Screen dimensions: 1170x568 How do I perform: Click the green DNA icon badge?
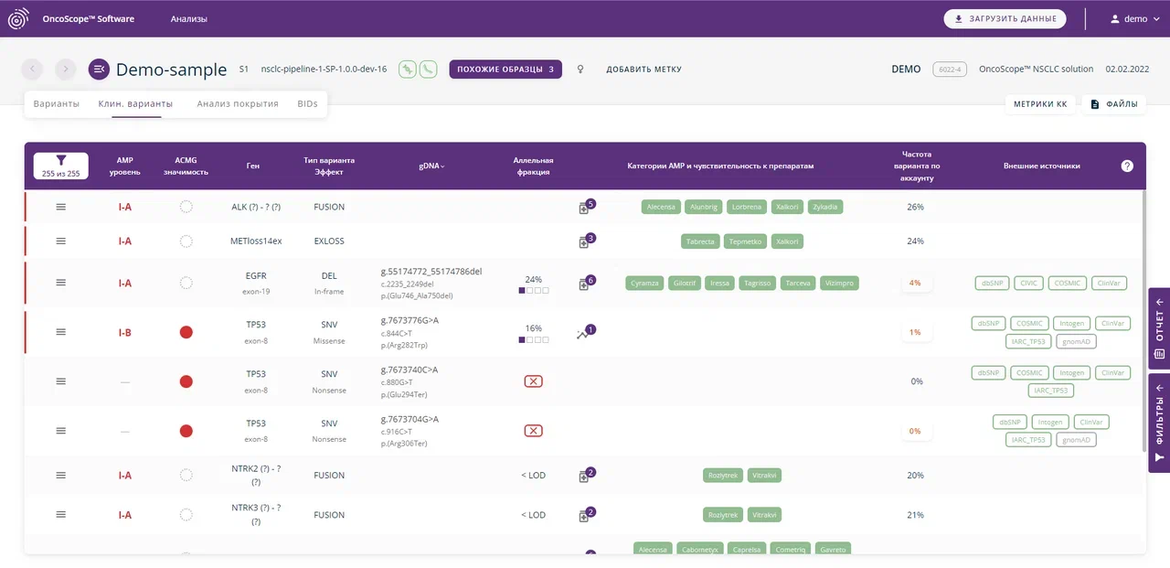pyautogui.click(x=408, y=69)
